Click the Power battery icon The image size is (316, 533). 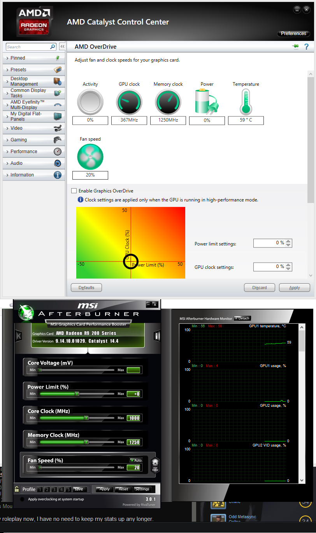[x=207, y=101]
